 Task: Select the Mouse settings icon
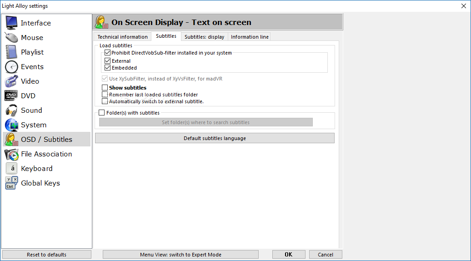[11, 38]
